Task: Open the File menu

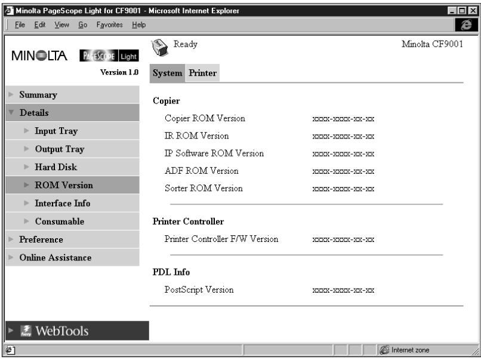Action: tap(20, 24)
